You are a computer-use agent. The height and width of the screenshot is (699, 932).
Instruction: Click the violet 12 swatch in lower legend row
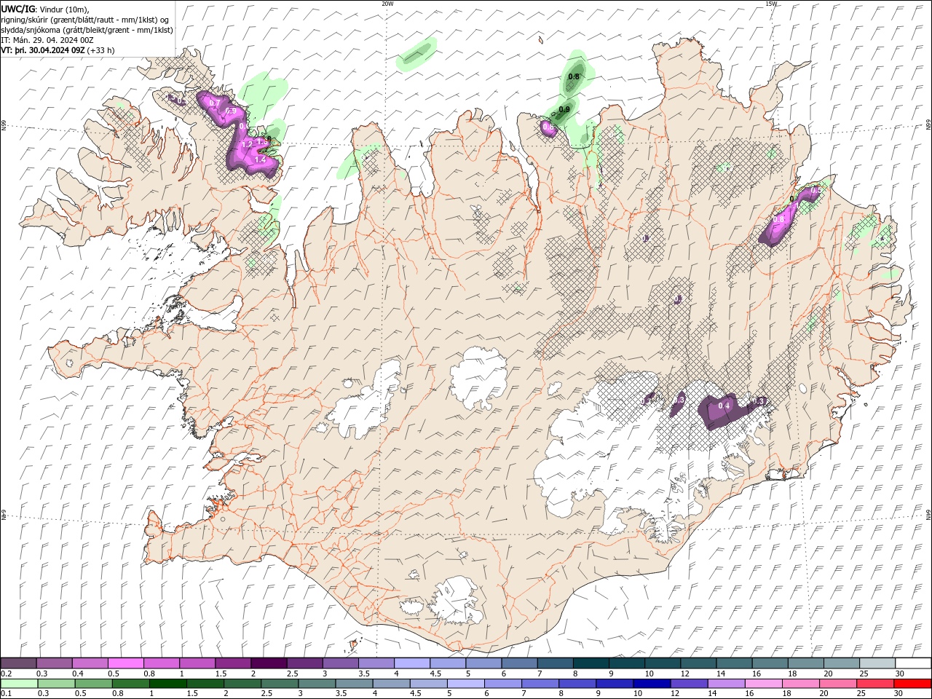689,684
